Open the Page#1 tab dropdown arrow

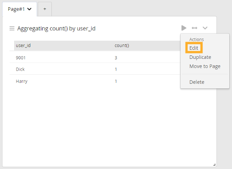pos(29,9)
